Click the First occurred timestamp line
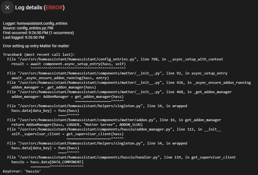The width and height of the screenshot is (258, 175). (x=38, y=33)
